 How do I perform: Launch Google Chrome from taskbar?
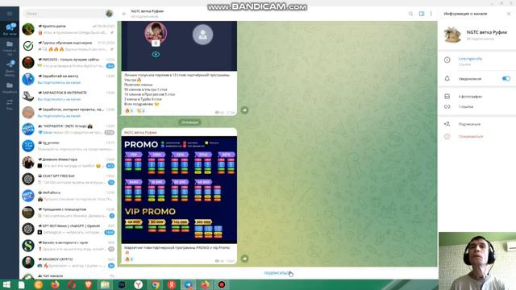coord(156,284)
